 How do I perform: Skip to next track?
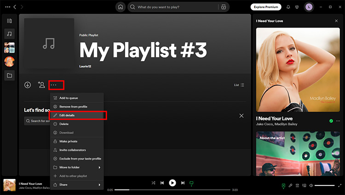click(x=183, y=183)
